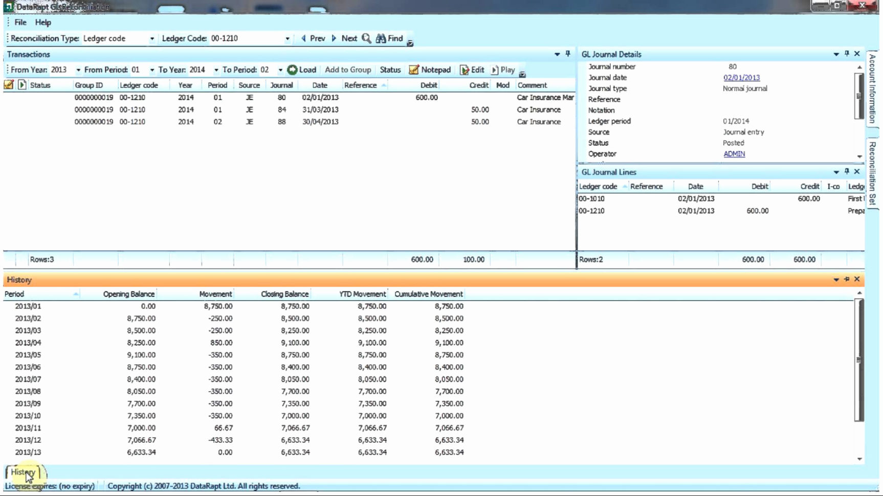Click the ADMIN operator link
Image resolution: width=883 pixels, height=496 pixels.
pyautogui.click(x=734, y=154)
